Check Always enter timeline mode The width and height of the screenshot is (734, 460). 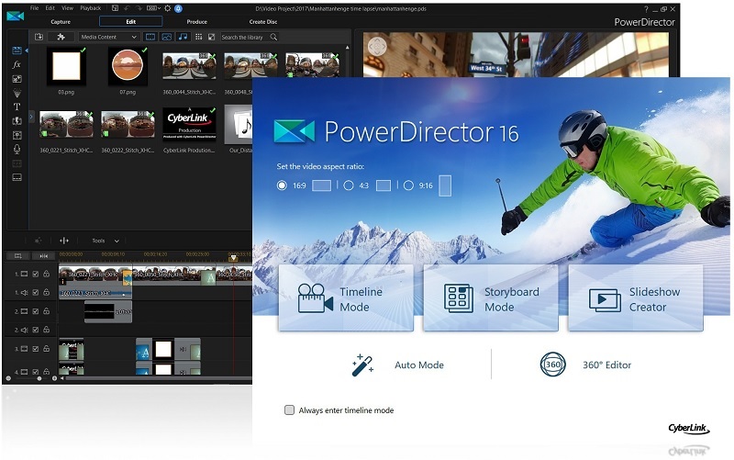289,410
